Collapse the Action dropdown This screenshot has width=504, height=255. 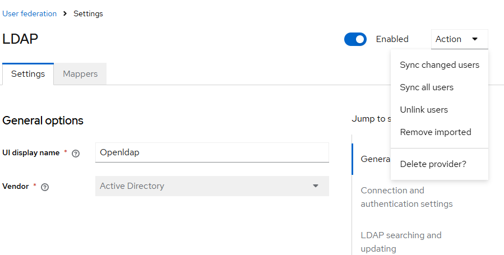[x=459, y=39]
